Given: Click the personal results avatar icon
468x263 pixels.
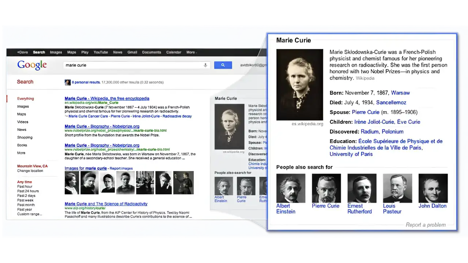Looking at the screenshot, I should pos(68,83).
